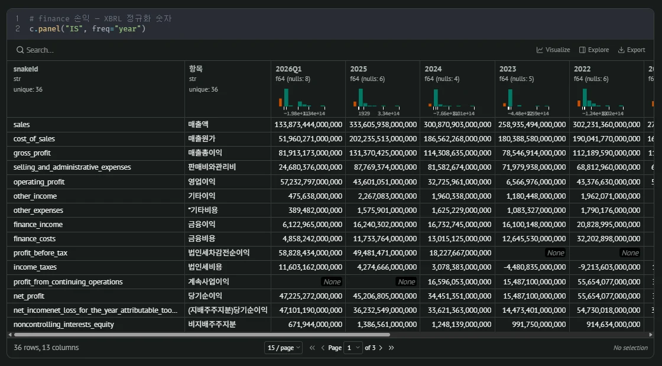Click value 6,566,976,000,000
This screenshot has height=366, width=662.
[536, 182]
